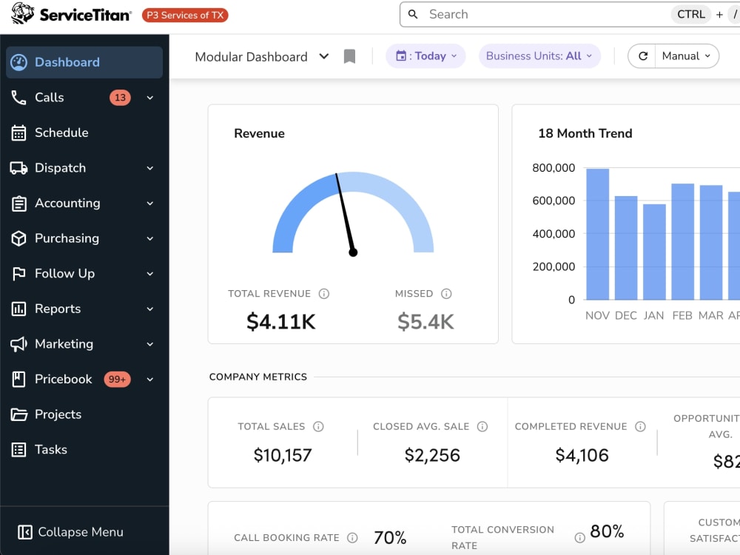The height and width of the screenshot is (555, 740).
Task: Click the Schedule calendar icon
Action: [x=19, y=132]
